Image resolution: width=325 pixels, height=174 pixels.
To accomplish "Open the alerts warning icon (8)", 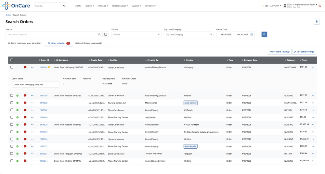I will tap(264, 6).
